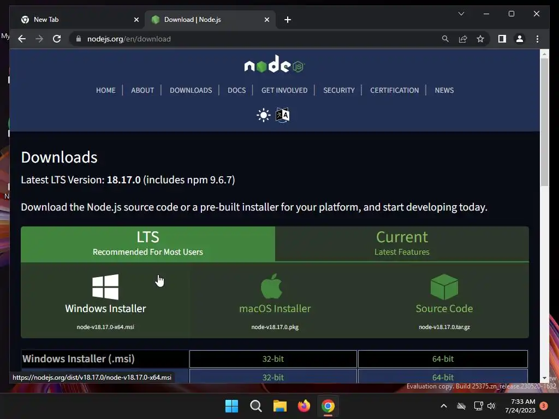Click the cloud sync tray icon
Image resolution: width=559 pixels, height=419 pixels.
pos(461,406)
